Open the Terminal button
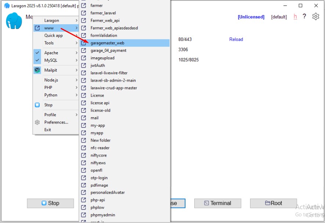Image resolution: width=325 pixels, height=223 pixels. point(218,203)
